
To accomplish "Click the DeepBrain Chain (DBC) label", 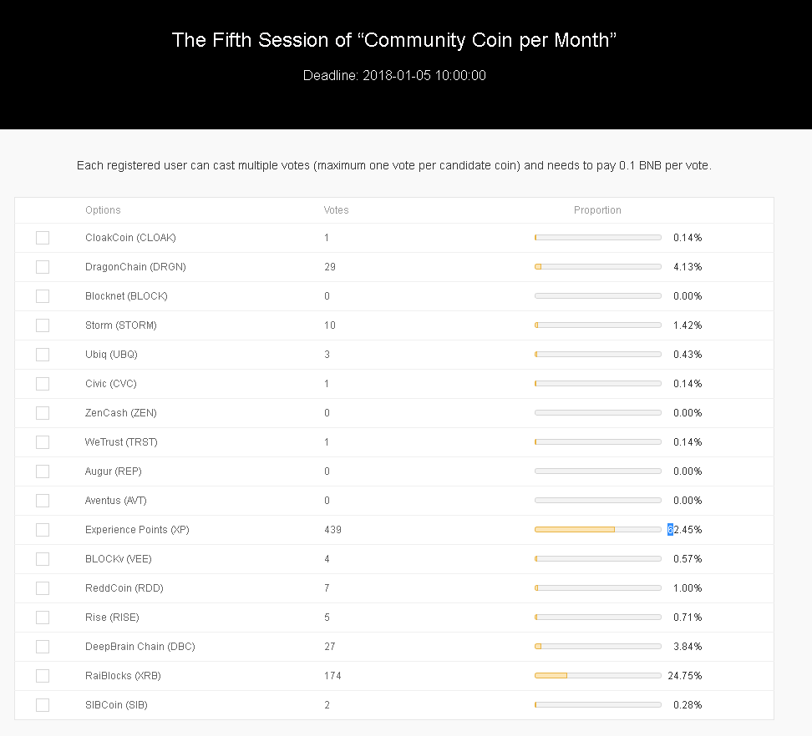I will pyautogui.click(x=140, y=647).
